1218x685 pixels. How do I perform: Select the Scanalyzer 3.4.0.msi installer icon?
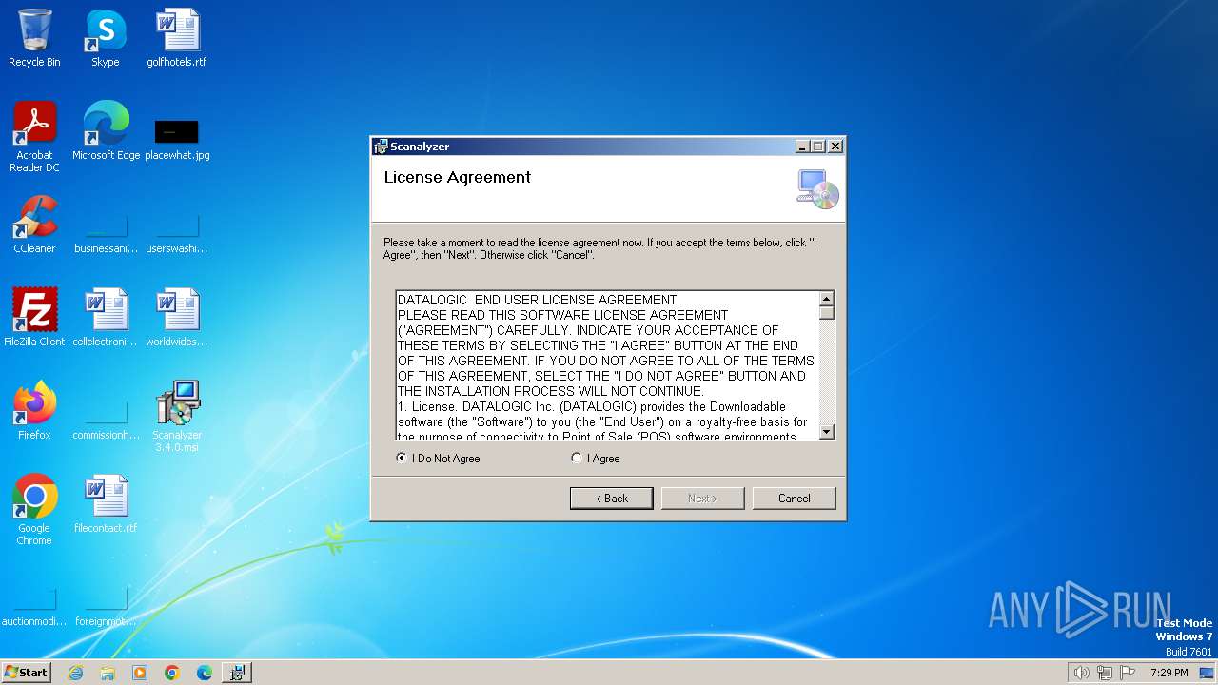tap(177, 416)
